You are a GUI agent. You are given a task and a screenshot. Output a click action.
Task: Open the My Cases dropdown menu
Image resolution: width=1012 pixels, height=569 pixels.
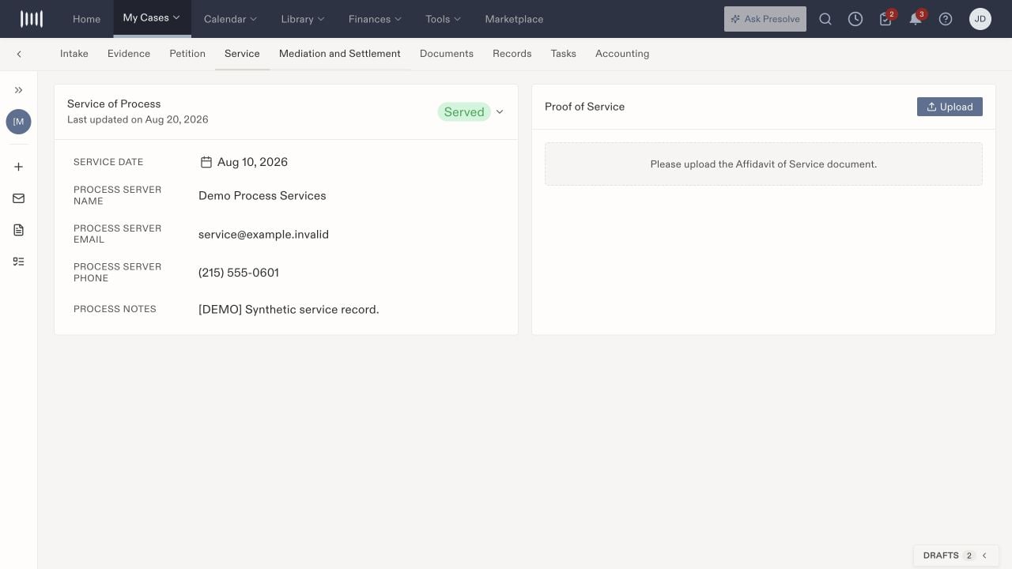(x=152, y=18)
